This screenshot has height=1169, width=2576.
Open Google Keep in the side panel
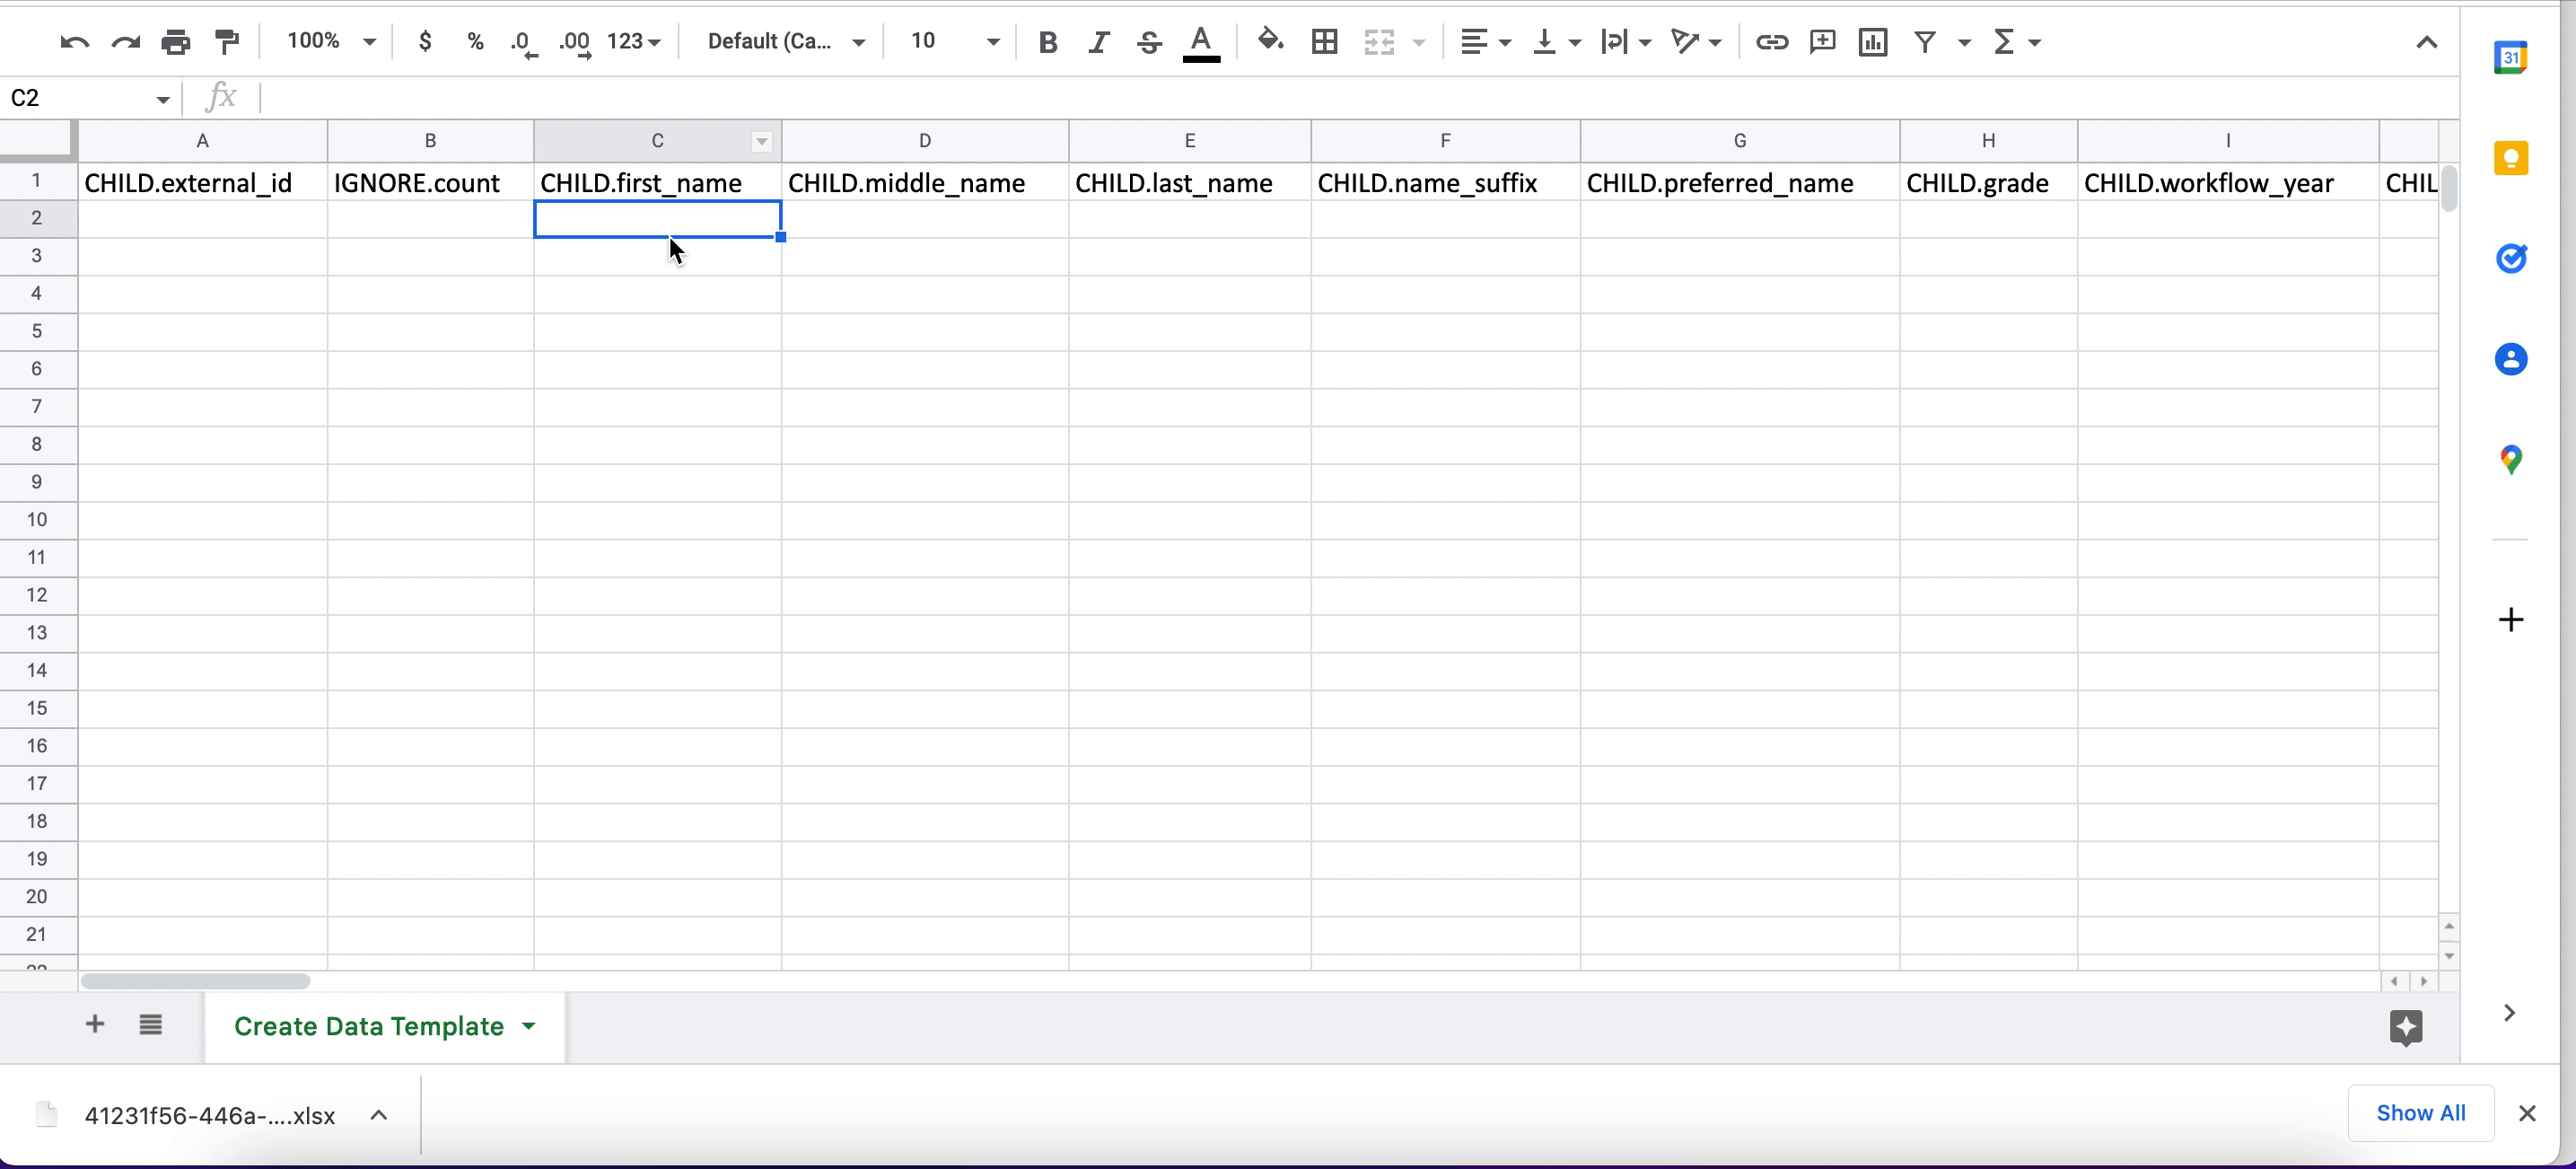pos(2510,159)
